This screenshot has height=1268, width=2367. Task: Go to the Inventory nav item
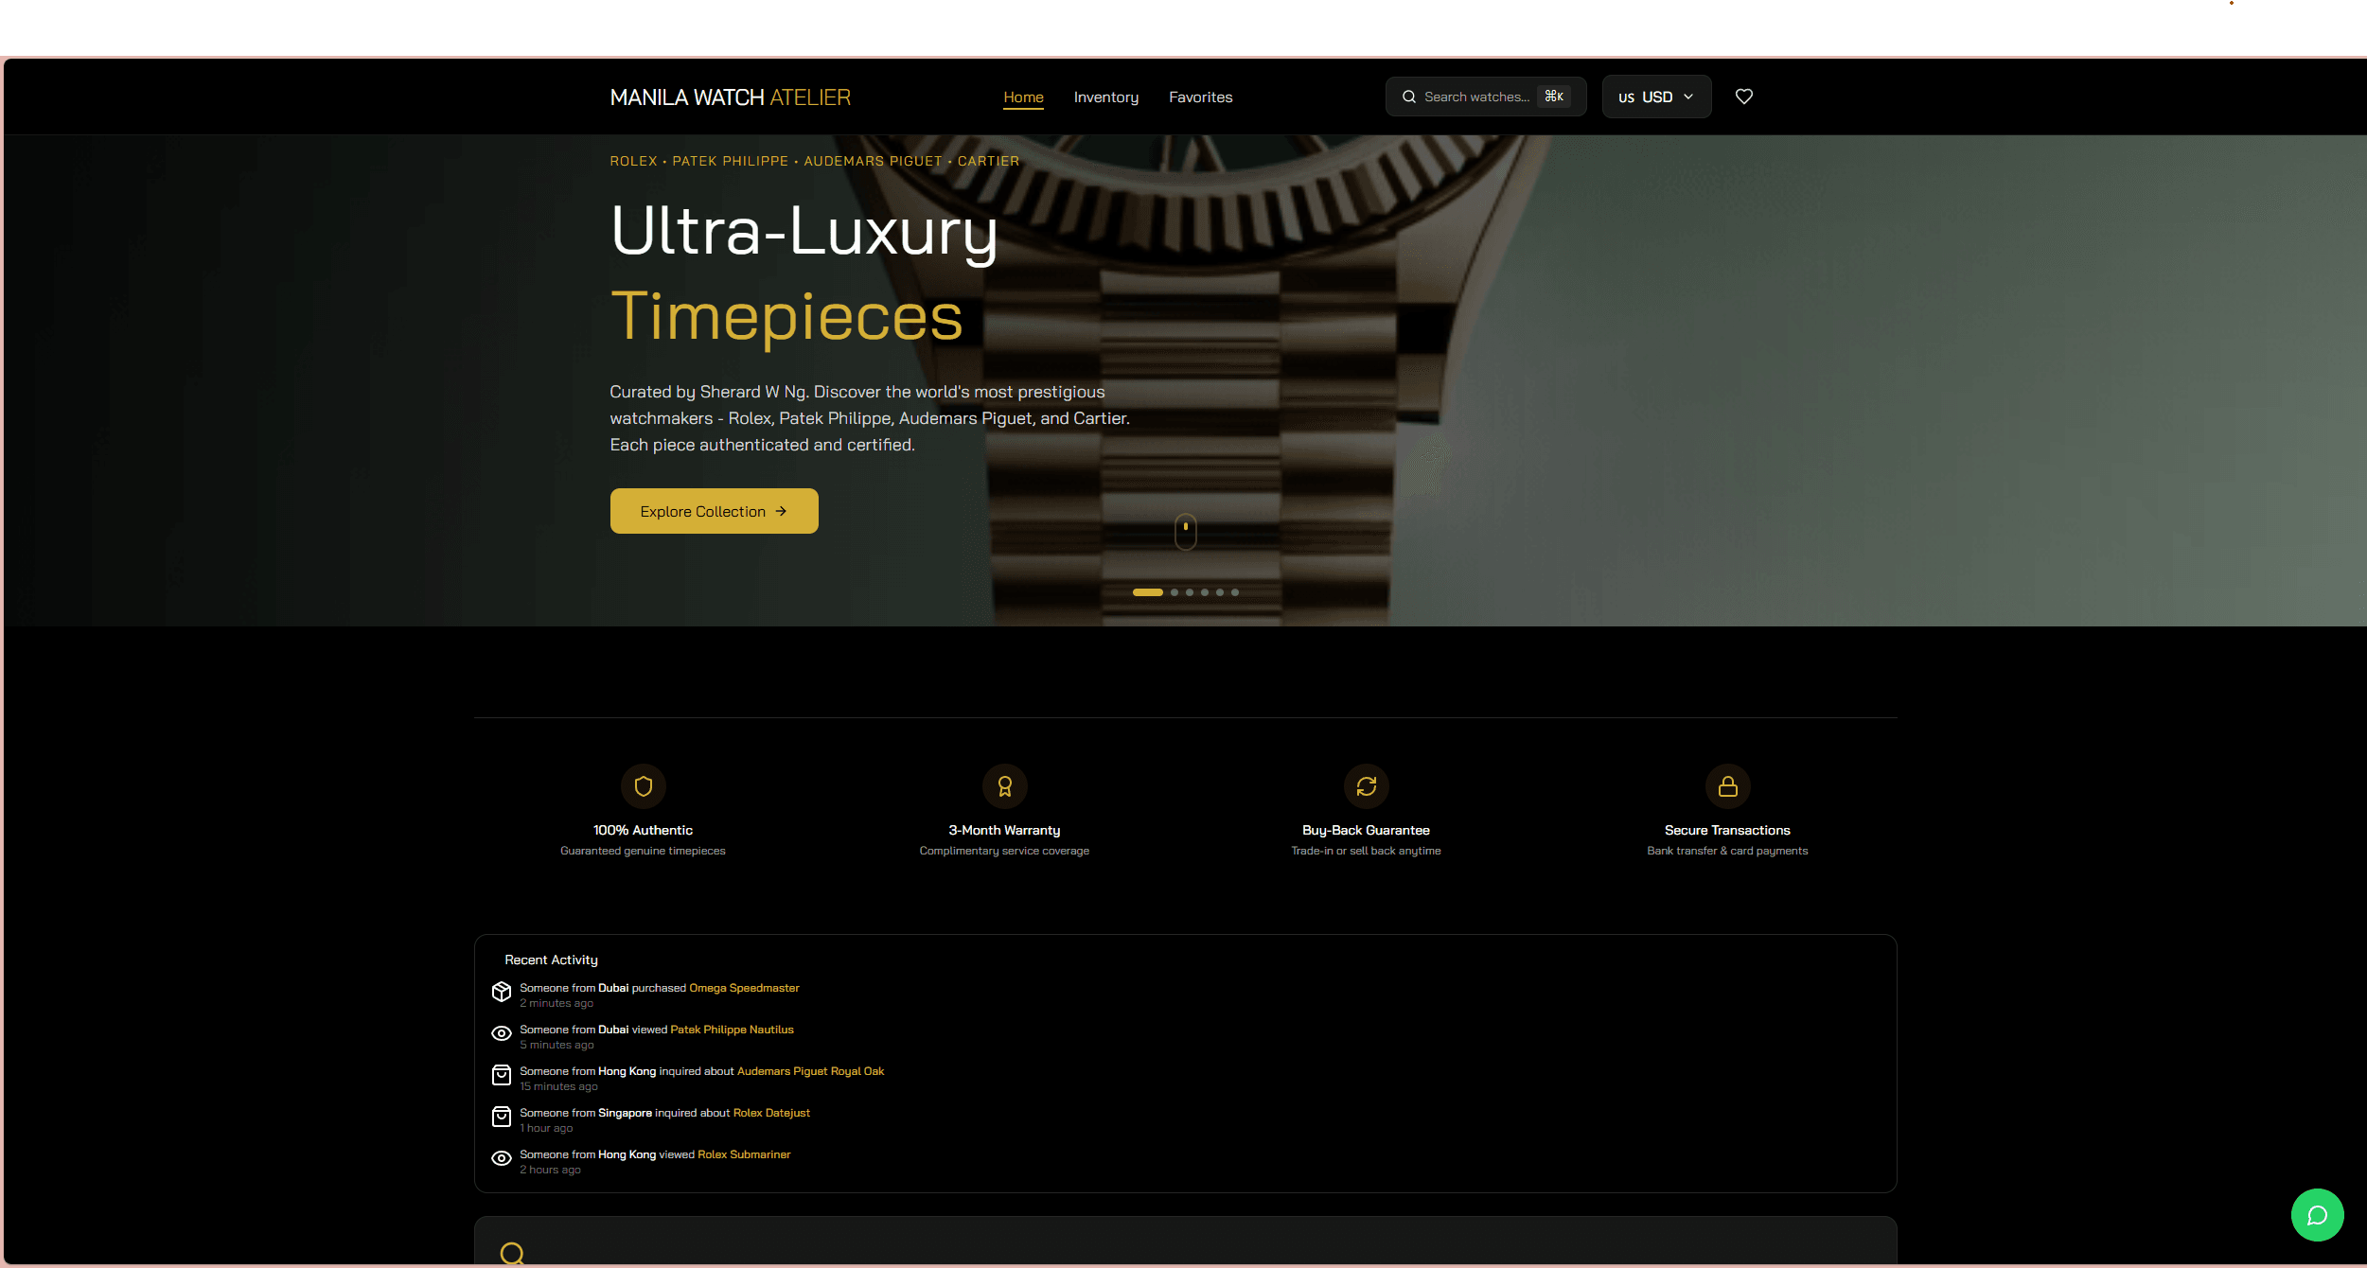coord(1105,97)
